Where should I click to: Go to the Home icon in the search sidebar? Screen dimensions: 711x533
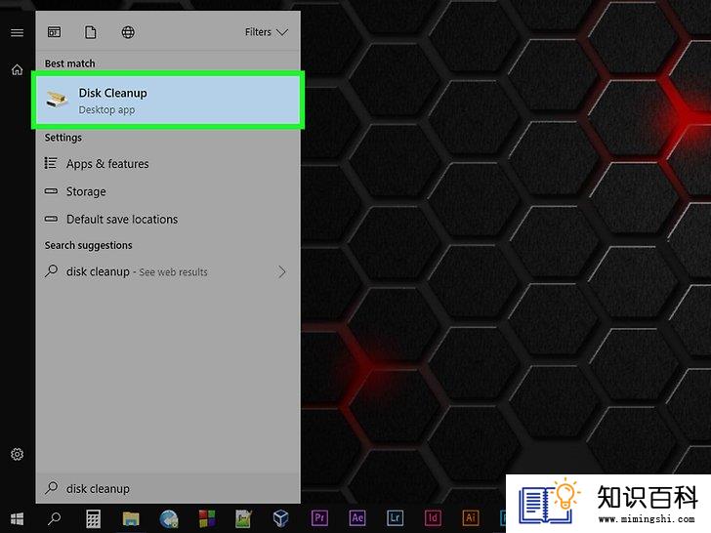18,70
